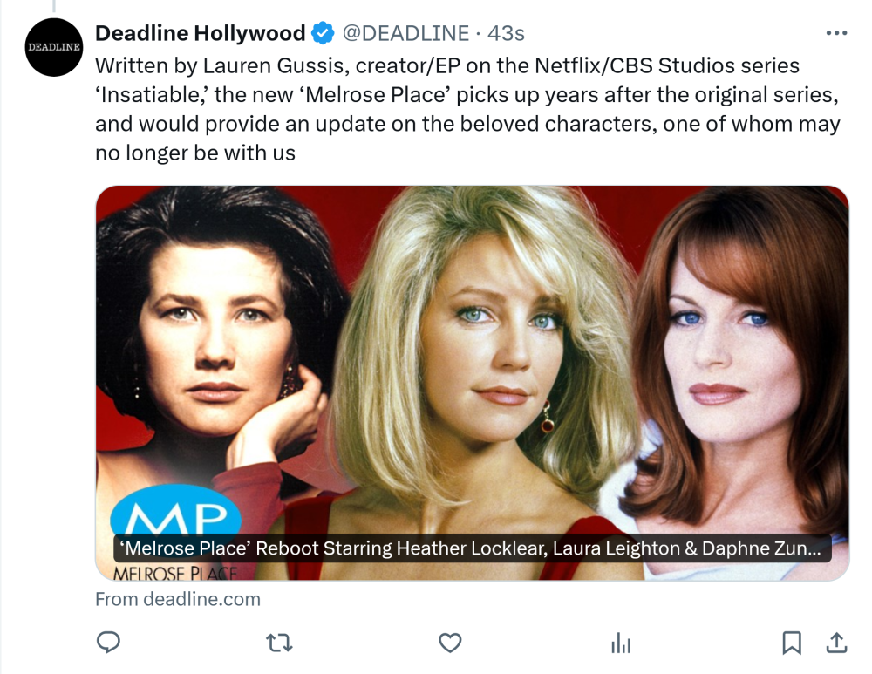The width and height of the screenshot is (872, 674).
Task: Repost this Deadline Hollywood tweet
Action: click(x=279, y=643)
